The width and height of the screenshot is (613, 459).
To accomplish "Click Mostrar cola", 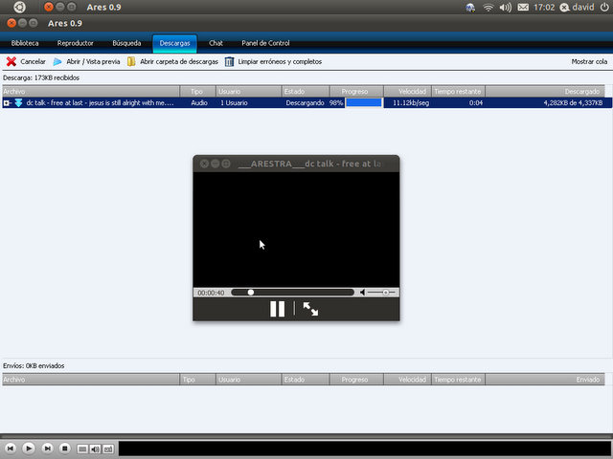I will point(589,61).
